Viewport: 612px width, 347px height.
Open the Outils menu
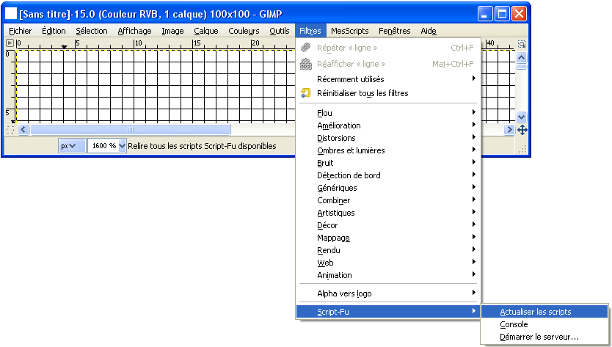pyautogui.click(x=280, y=31)
